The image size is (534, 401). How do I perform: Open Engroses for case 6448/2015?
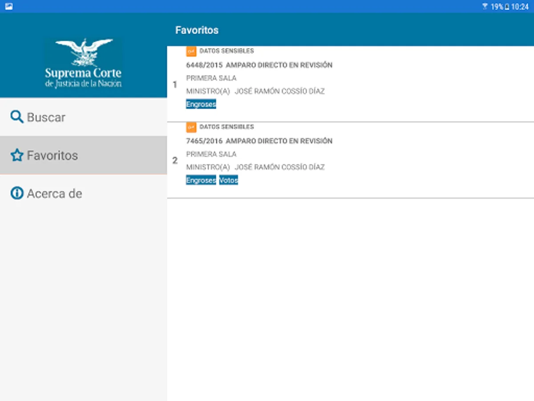coord(201,104)
